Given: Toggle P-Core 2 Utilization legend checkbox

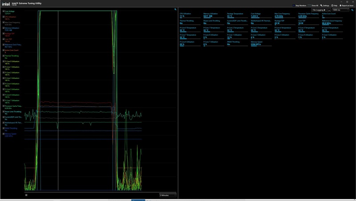Looking at the screenshot, I should coord(4,72).
